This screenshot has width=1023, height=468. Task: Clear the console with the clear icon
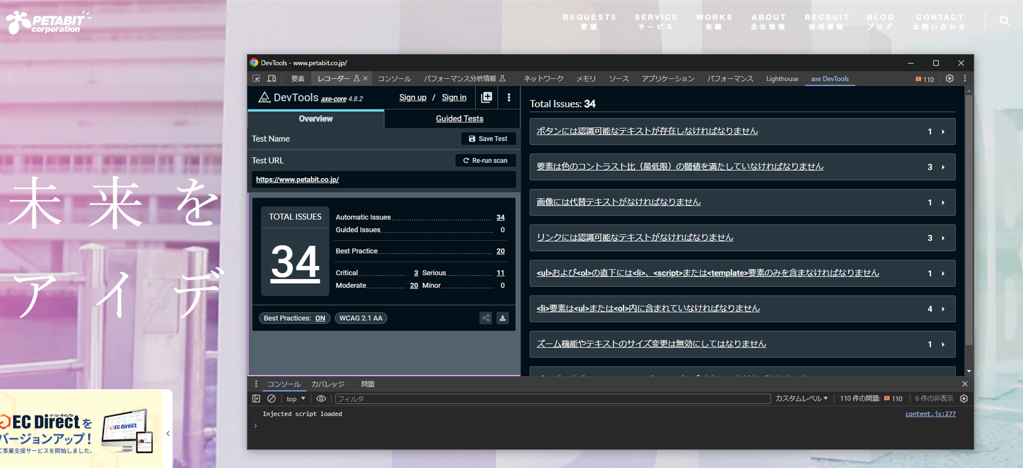[x=272, y=399]
